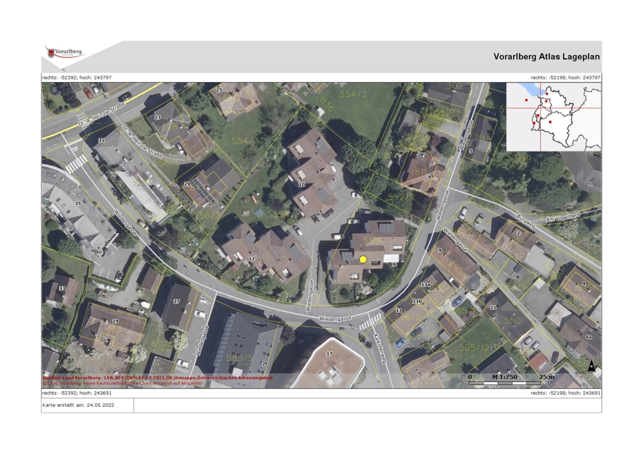Click the Karte erstellt am date field

pyautogui.click(x=78, y=405)
